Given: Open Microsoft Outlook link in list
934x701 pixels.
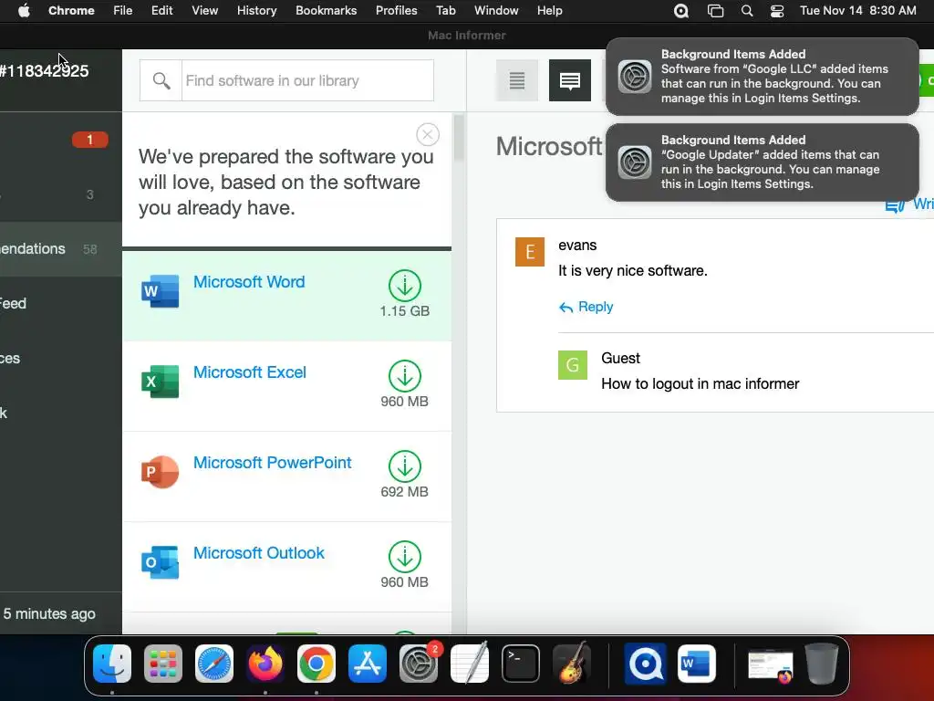Looking at the screenshot, I should pyautogui.click(x=258, y=553).
